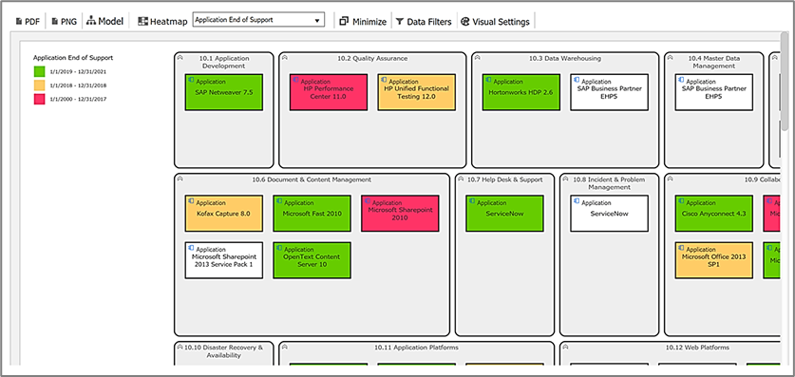Open the Model view
Image resolution: width=795 pixels, height=377 pixels.
coord(104,21)
